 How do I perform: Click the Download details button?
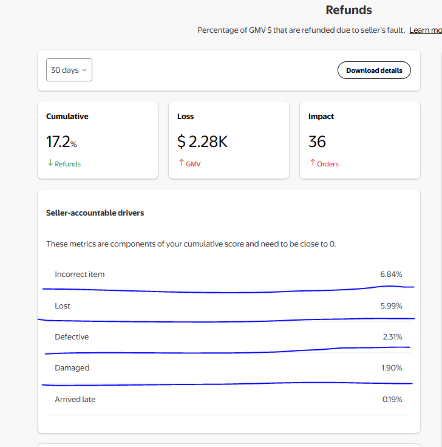tap(374, 70)
